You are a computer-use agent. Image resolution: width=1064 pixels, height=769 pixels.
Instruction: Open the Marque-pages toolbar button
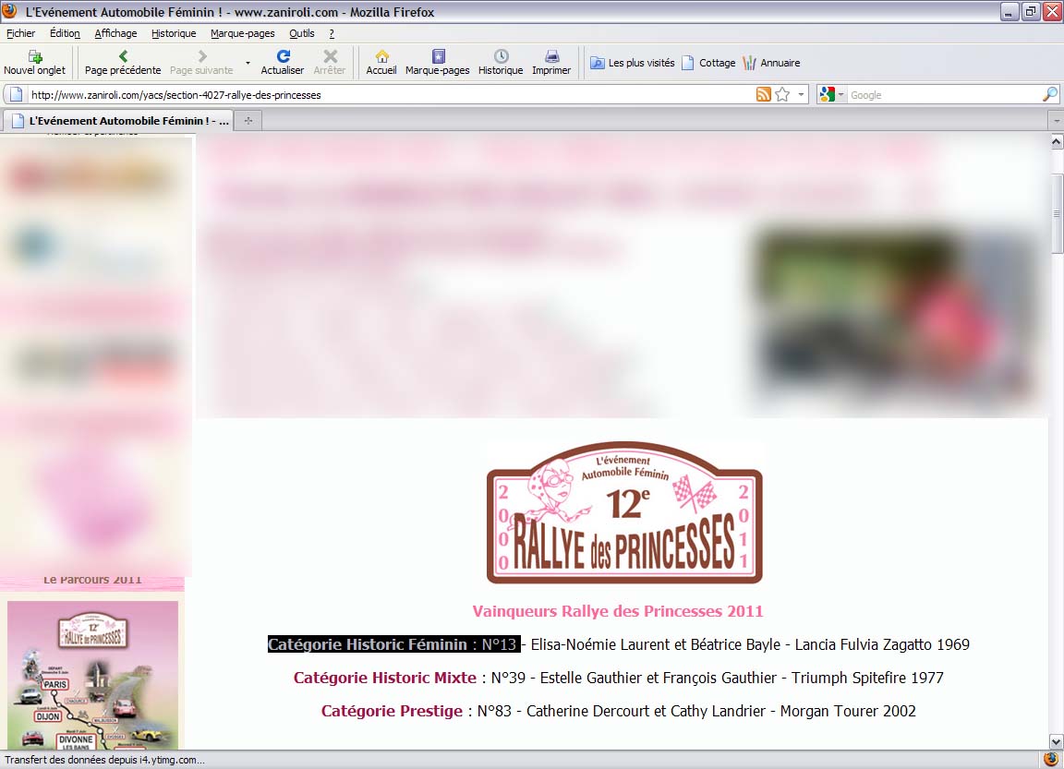pos(438,63)
